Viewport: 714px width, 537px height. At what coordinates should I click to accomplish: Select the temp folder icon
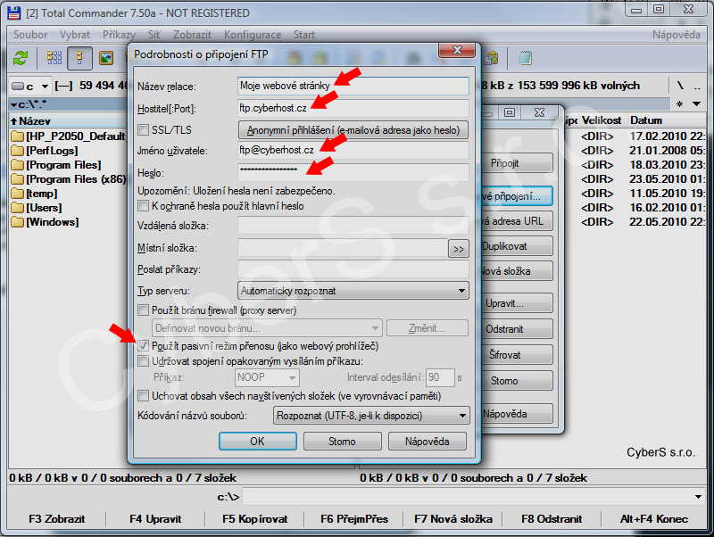click(17, 194)
